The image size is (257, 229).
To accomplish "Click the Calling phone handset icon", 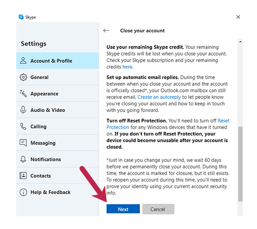I will tap(23, 126).
